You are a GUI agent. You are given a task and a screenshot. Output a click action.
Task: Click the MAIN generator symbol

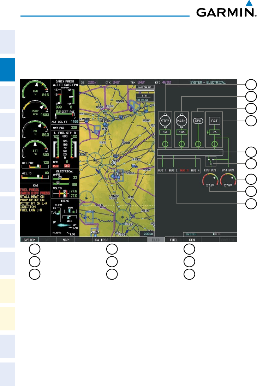181,121
